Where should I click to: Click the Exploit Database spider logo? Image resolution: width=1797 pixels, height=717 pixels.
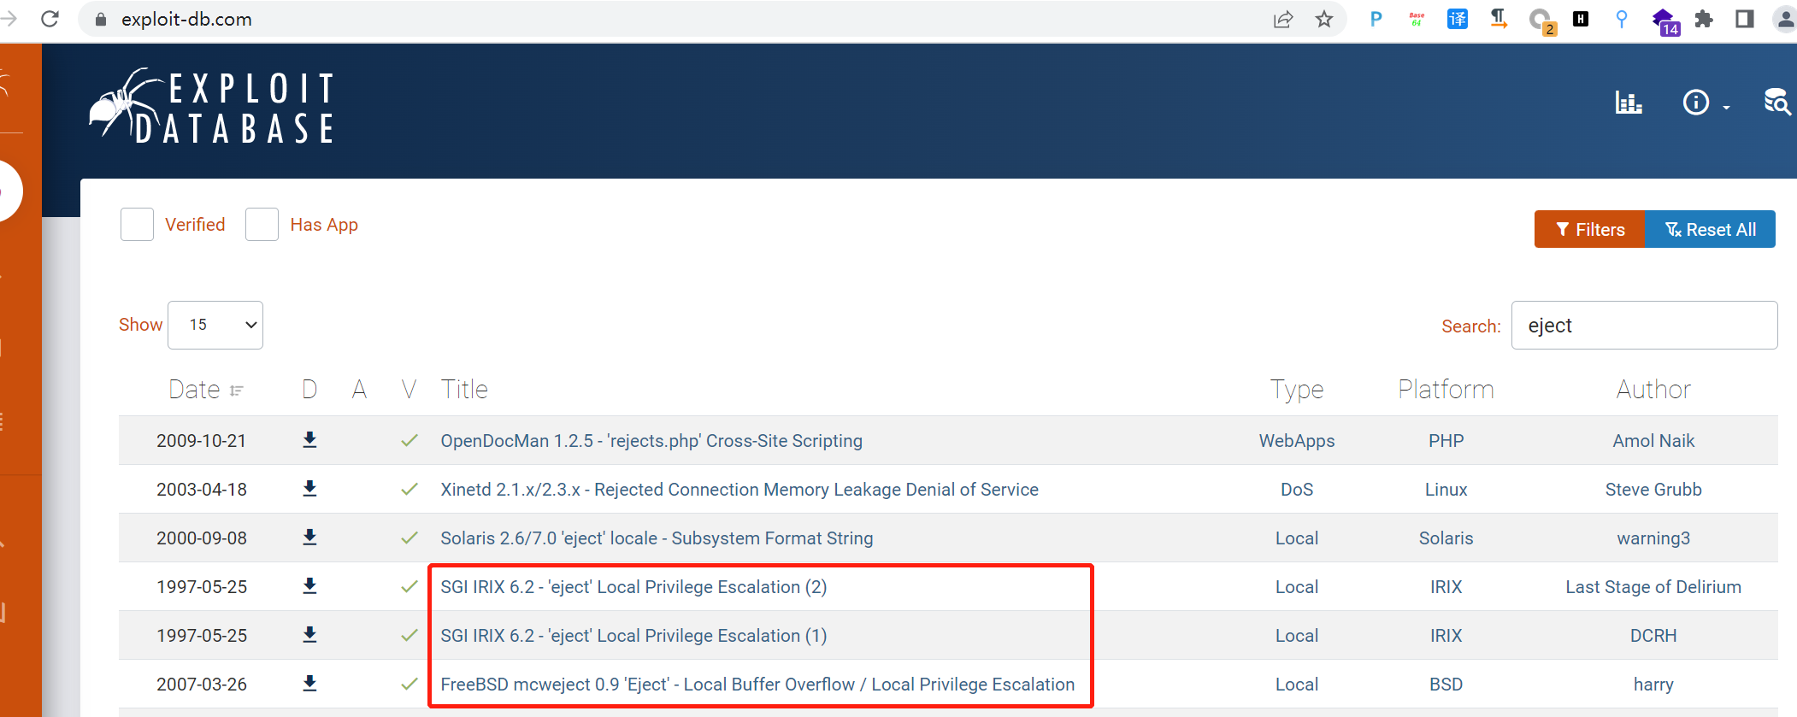(211, 106)
